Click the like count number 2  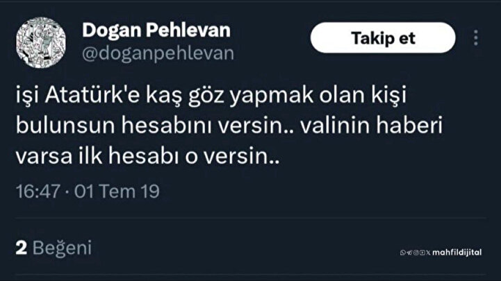(21, 248)
